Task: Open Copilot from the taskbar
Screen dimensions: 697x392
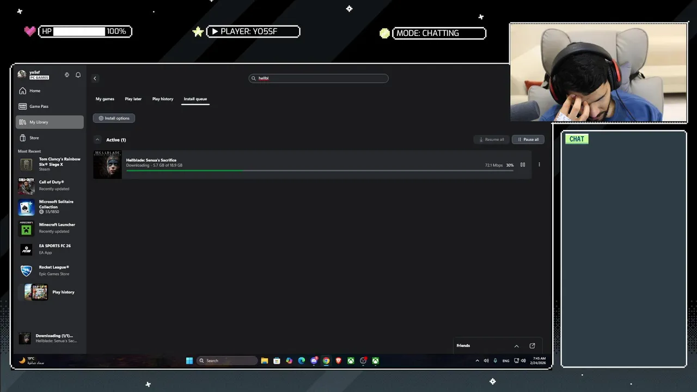Action: (289, 360)
